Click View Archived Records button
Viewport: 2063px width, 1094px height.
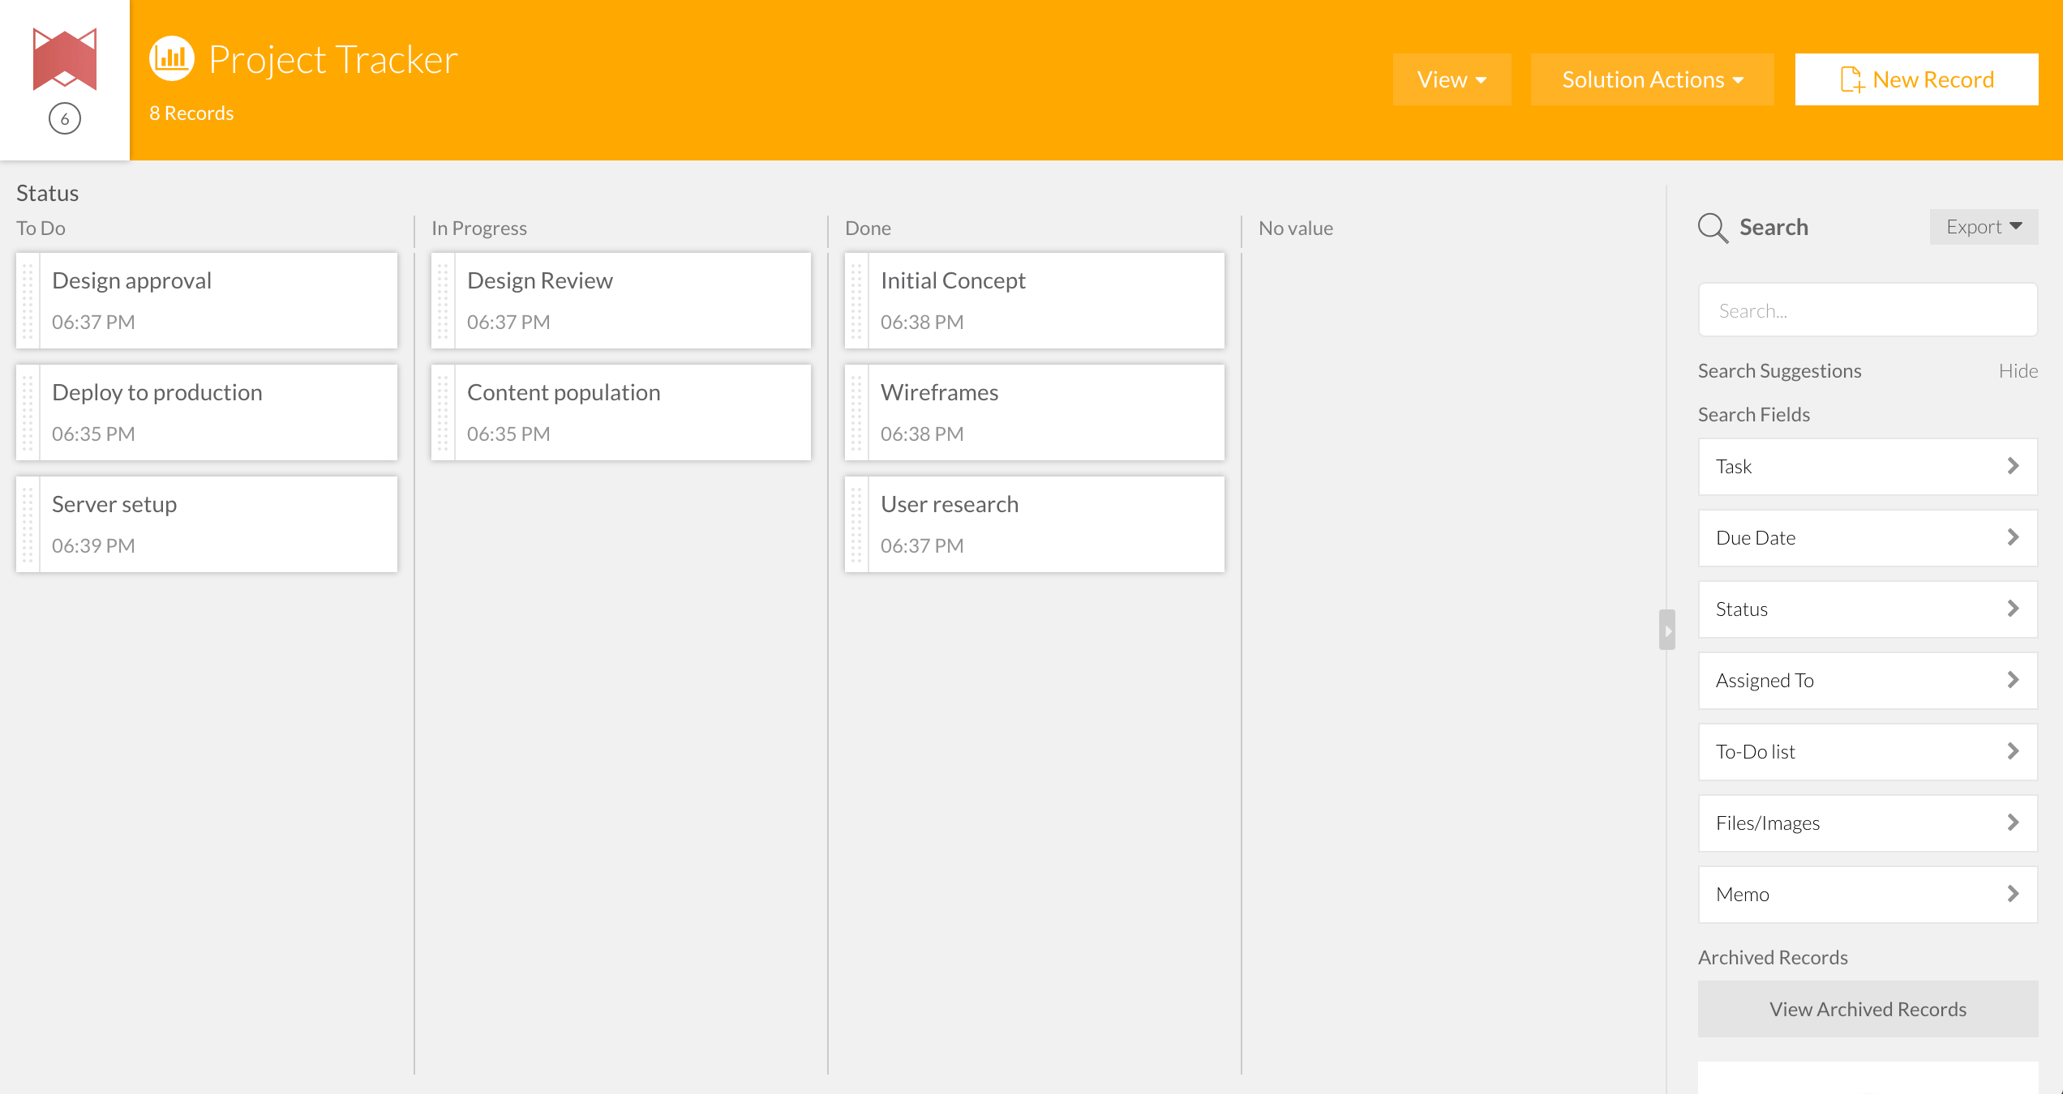(x=1868, y=1009)
